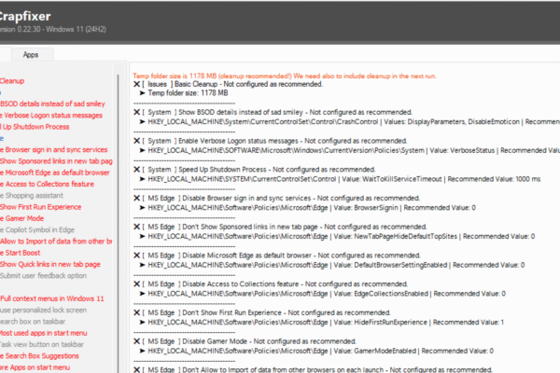Image resolution: width=560 pixels, height=373 pixels.
Task: Select 'Access to Collections feature' item
Action: [48, 184]
